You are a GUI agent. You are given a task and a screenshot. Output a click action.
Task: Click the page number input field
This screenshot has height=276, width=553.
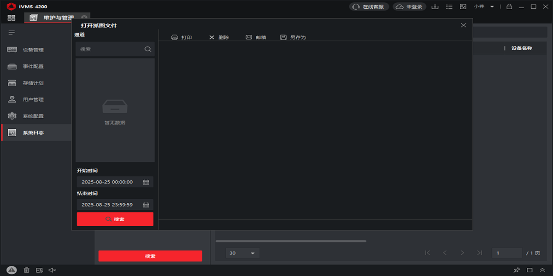point(507,253)
